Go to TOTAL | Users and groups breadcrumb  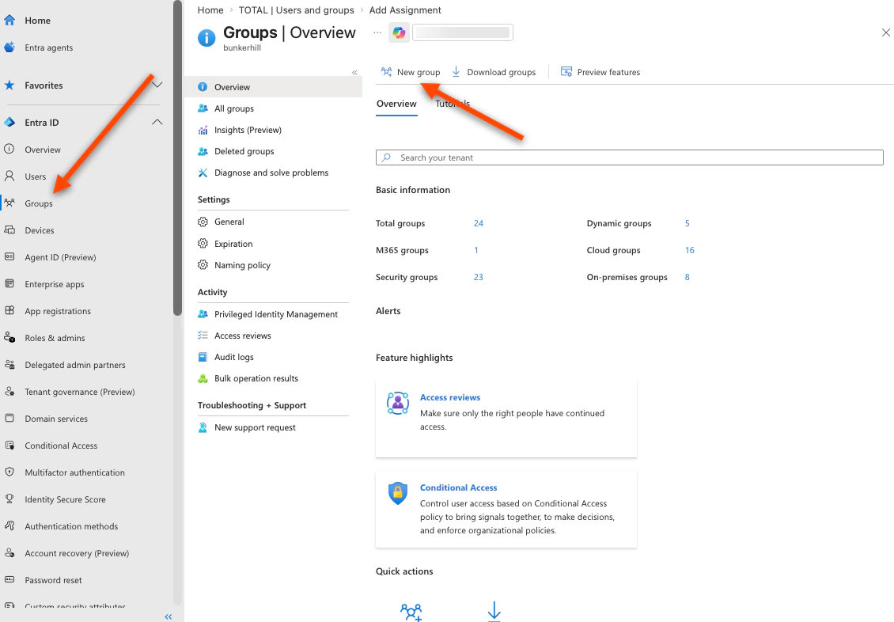tap(297, 10)
